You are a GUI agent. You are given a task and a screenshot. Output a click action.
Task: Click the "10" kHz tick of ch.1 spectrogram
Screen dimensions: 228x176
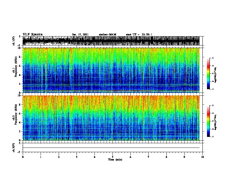(x=19, y=48)
